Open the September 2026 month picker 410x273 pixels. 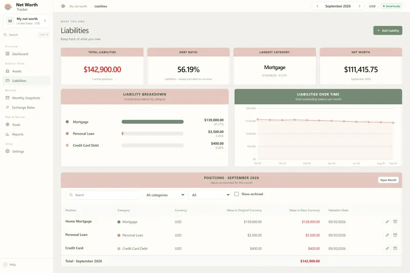338,6
